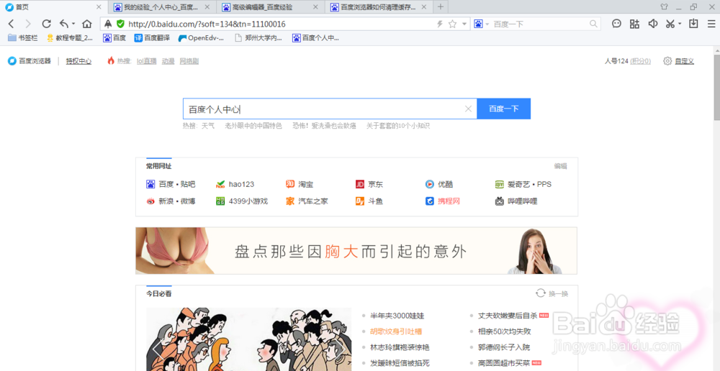Click the lightning bolt icon in address bar
720x371 pixels.
439,24
